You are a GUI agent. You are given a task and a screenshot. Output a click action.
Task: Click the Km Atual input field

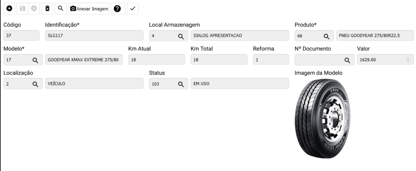pyautogui.click(x=156, y=60)
